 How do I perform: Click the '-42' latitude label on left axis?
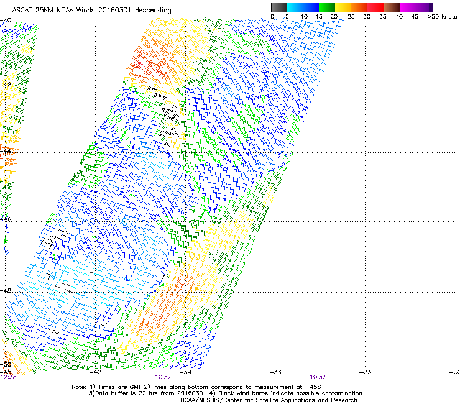click(6, 85)
